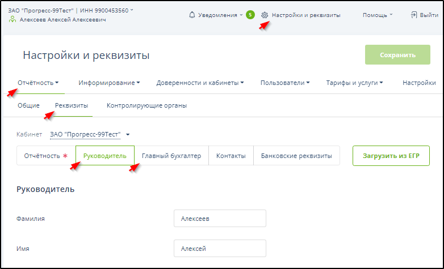Open the Информирование dropdown menu
444x269 pixels.
coord(110,83)
